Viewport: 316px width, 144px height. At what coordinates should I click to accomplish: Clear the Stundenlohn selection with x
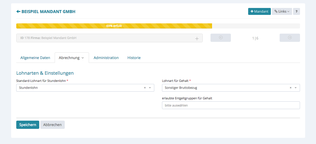(x=145, y=88)
